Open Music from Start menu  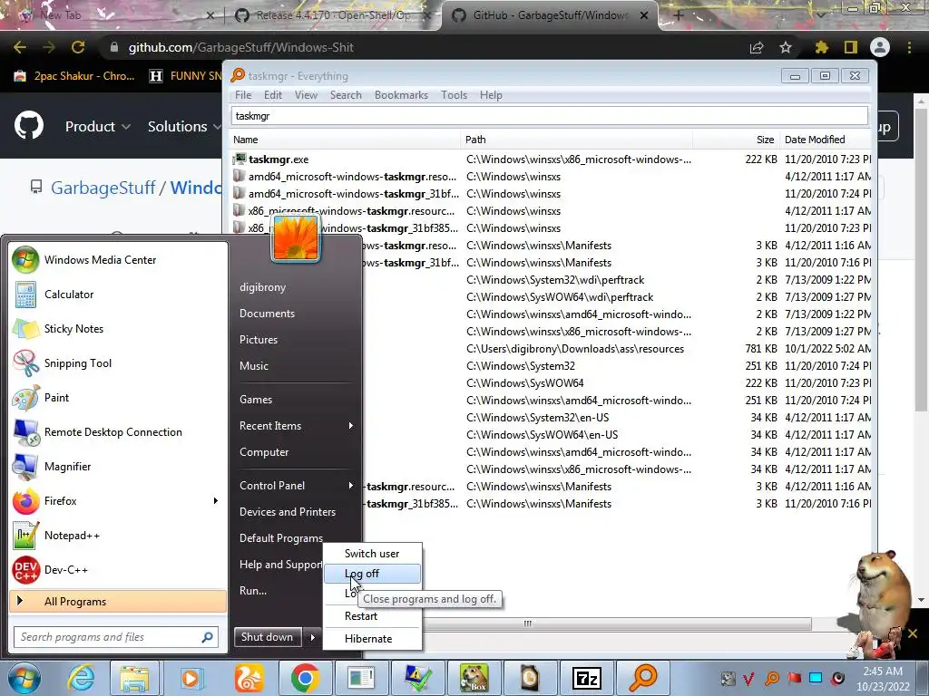254,366
